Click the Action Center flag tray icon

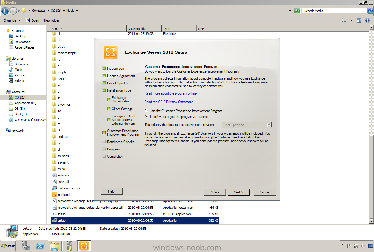click(349, 246)
